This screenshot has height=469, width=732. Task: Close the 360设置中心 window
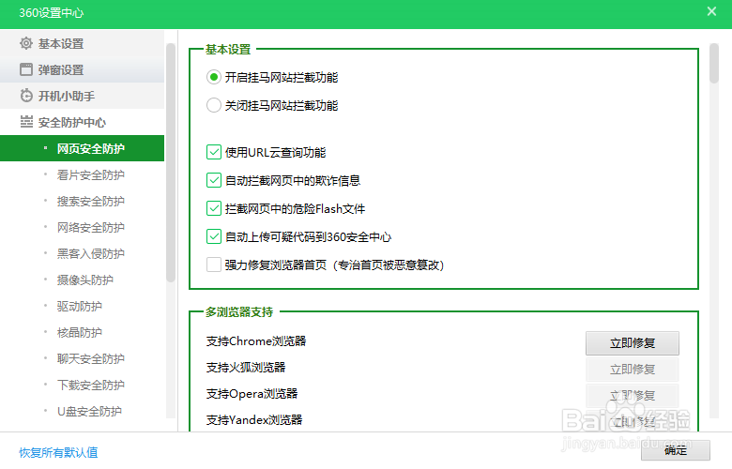pyautogui.click(x=711, y=11)
